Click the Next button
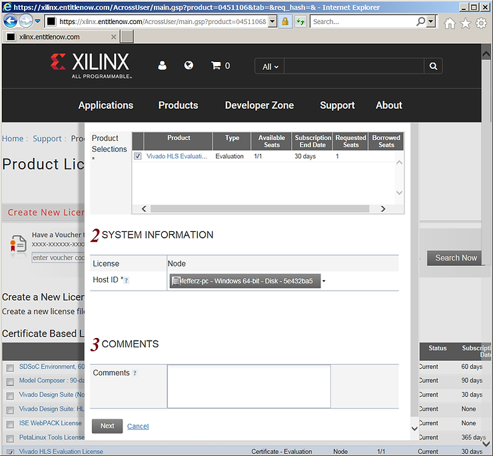This screenshot has width=493, height=456. [x=107, y=426]
